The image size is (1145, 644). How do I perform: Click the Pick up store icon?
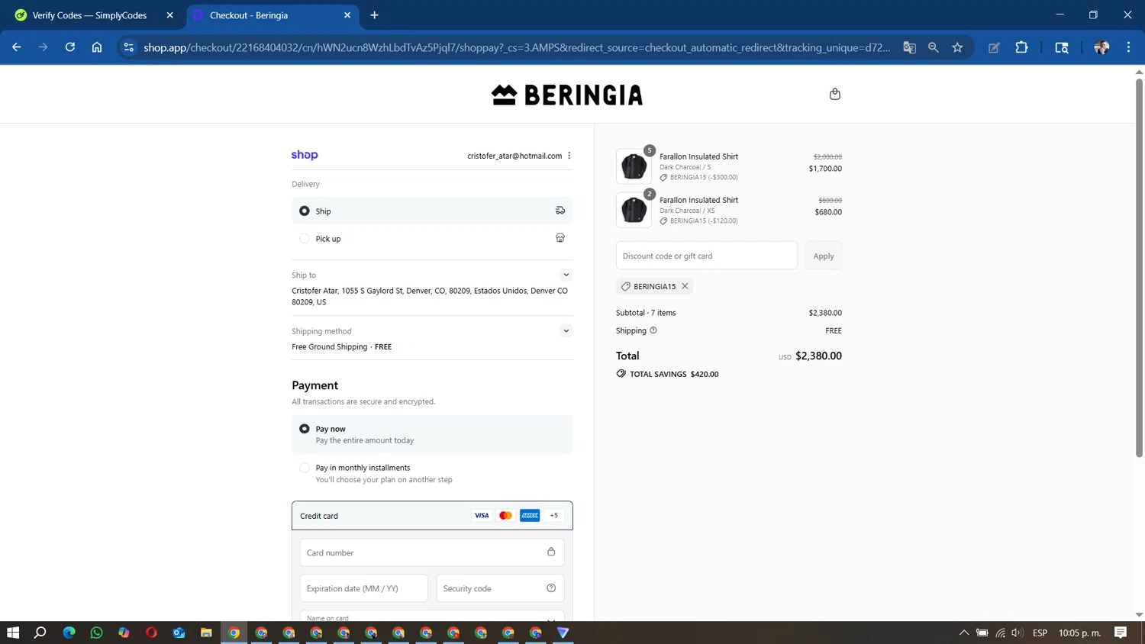click(560, 238)
